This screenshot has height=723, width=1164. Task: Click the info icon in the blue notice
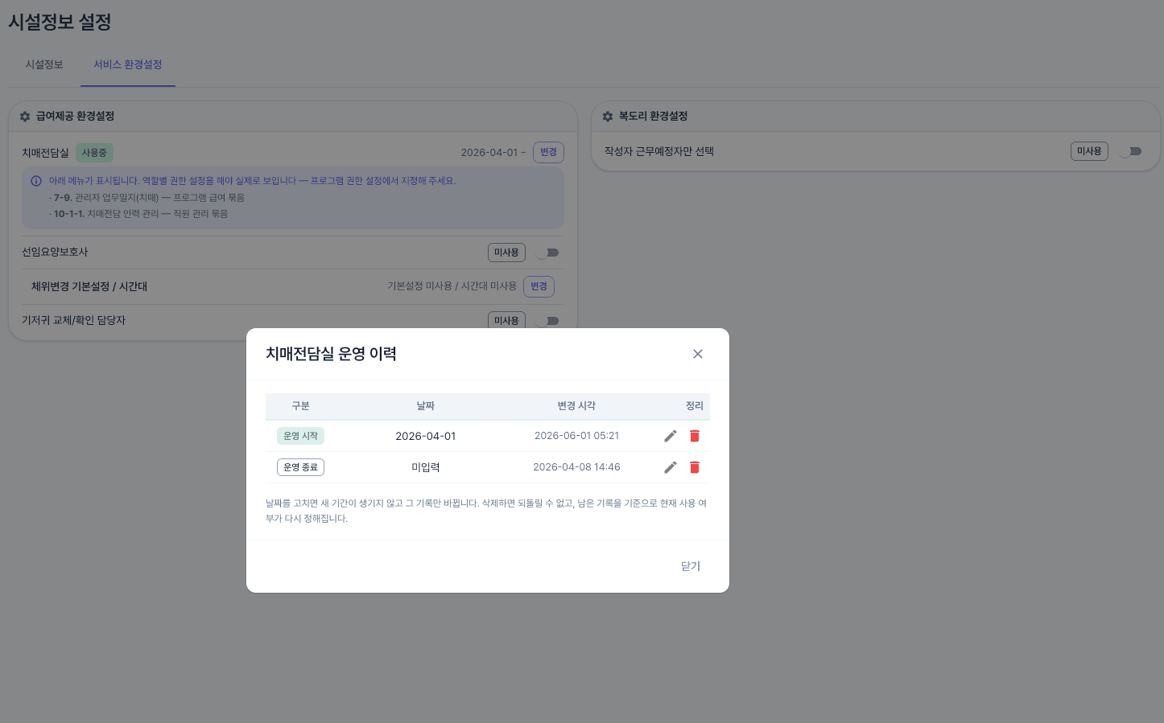click(x=36, y=181)
